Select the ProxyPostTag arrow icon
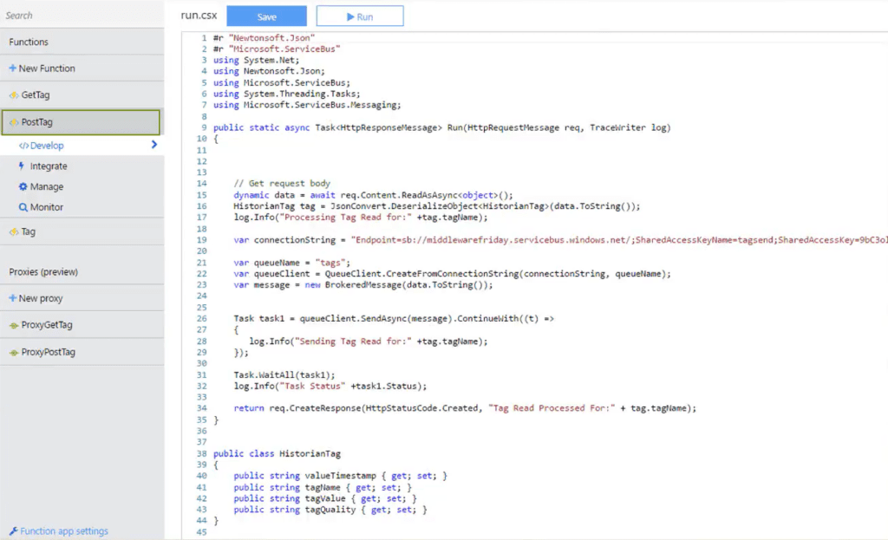The width and height of the screenshot is (888, 540). (14, 352)
